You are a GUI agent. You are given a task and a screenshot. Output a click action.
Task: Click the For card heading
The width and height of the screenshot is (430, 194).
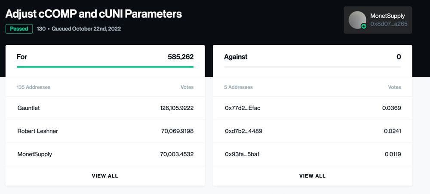point(22,57)
